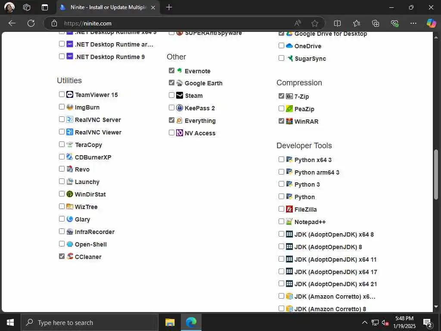Open File Explorer from the taskbar
This screenshot has height=331, width=441.
(x=170, y=322)
